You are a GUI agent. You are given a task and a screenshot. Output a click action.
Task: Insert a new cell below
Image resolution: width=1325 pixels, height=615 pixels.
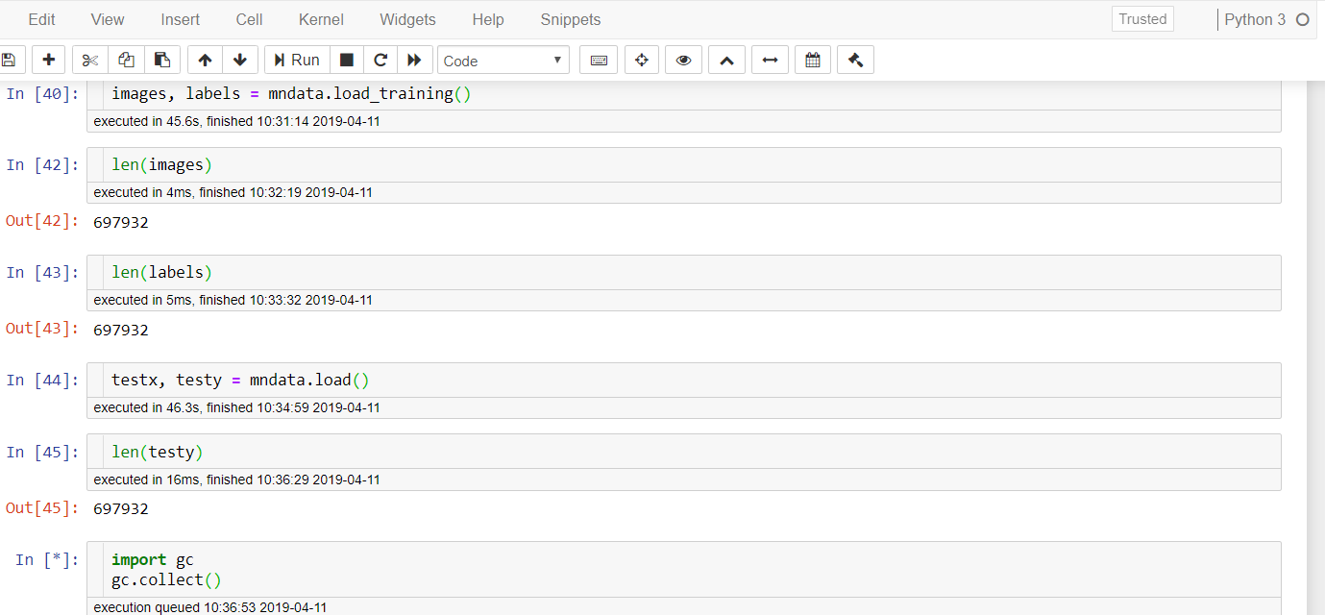coord(48,60)
